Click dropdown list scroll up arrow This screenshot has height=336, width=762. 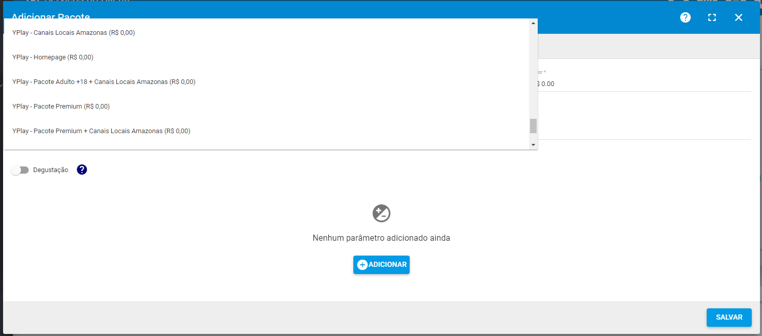[533, 23]
